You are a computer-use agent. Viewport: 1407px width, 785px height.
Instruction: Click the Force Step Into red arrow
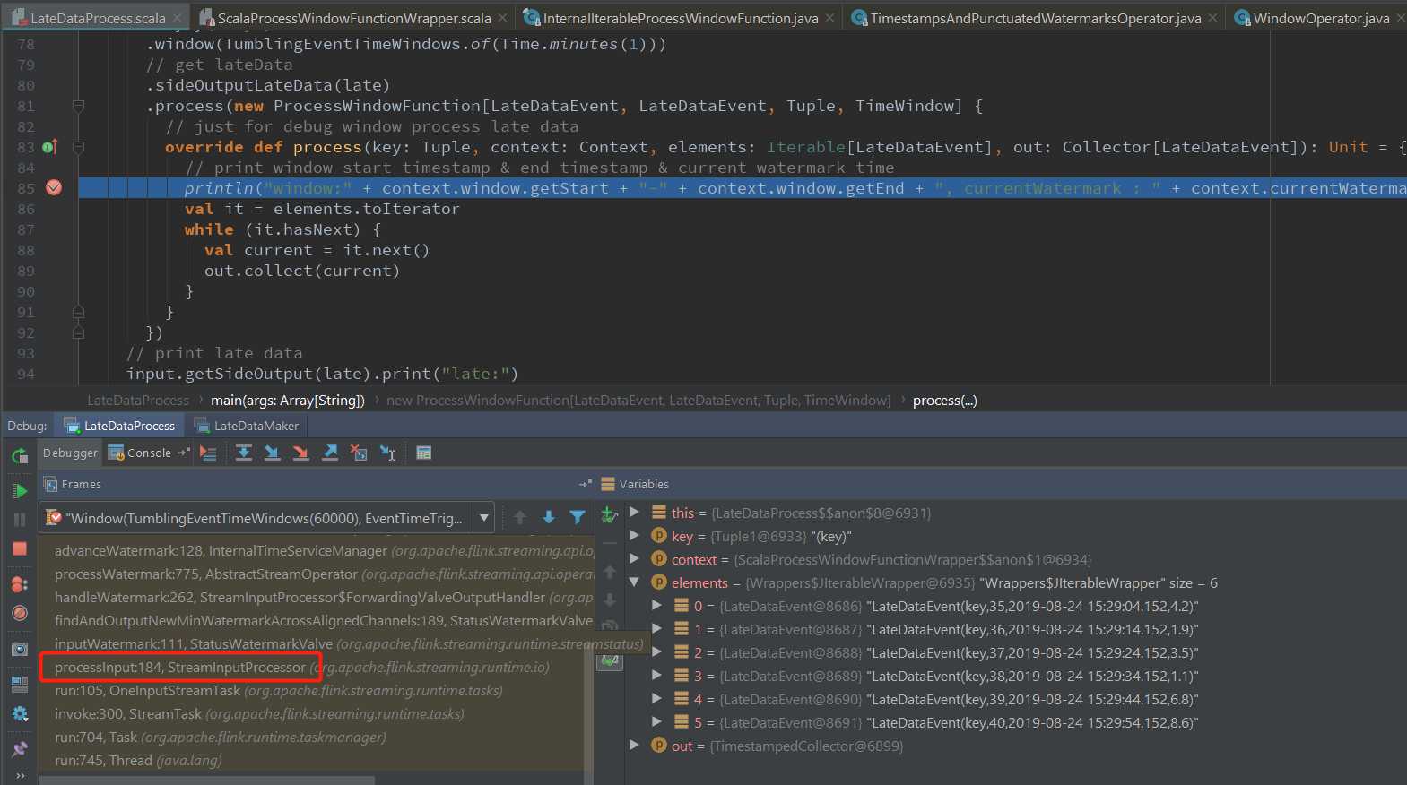tap(301, 453)
